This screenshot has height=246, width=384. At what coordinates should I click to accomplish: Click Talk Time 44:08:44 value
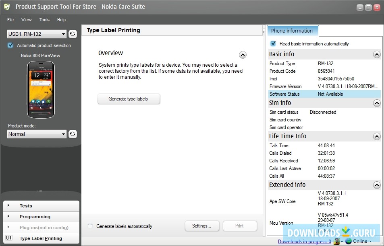click(326, 146)
